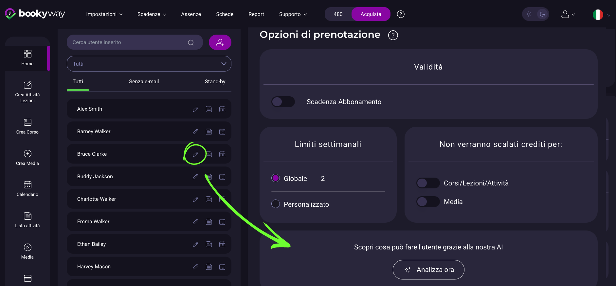Switch to the Senza e-mail tab
The height and width of the screenshot is (286, 616).
(144, 82)
